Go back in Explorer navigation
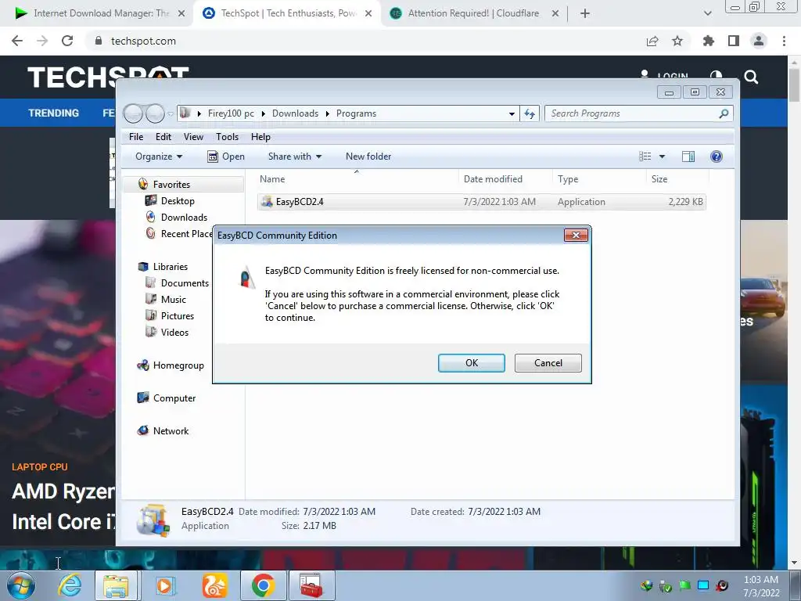801x601 pixels. [133, 113]
